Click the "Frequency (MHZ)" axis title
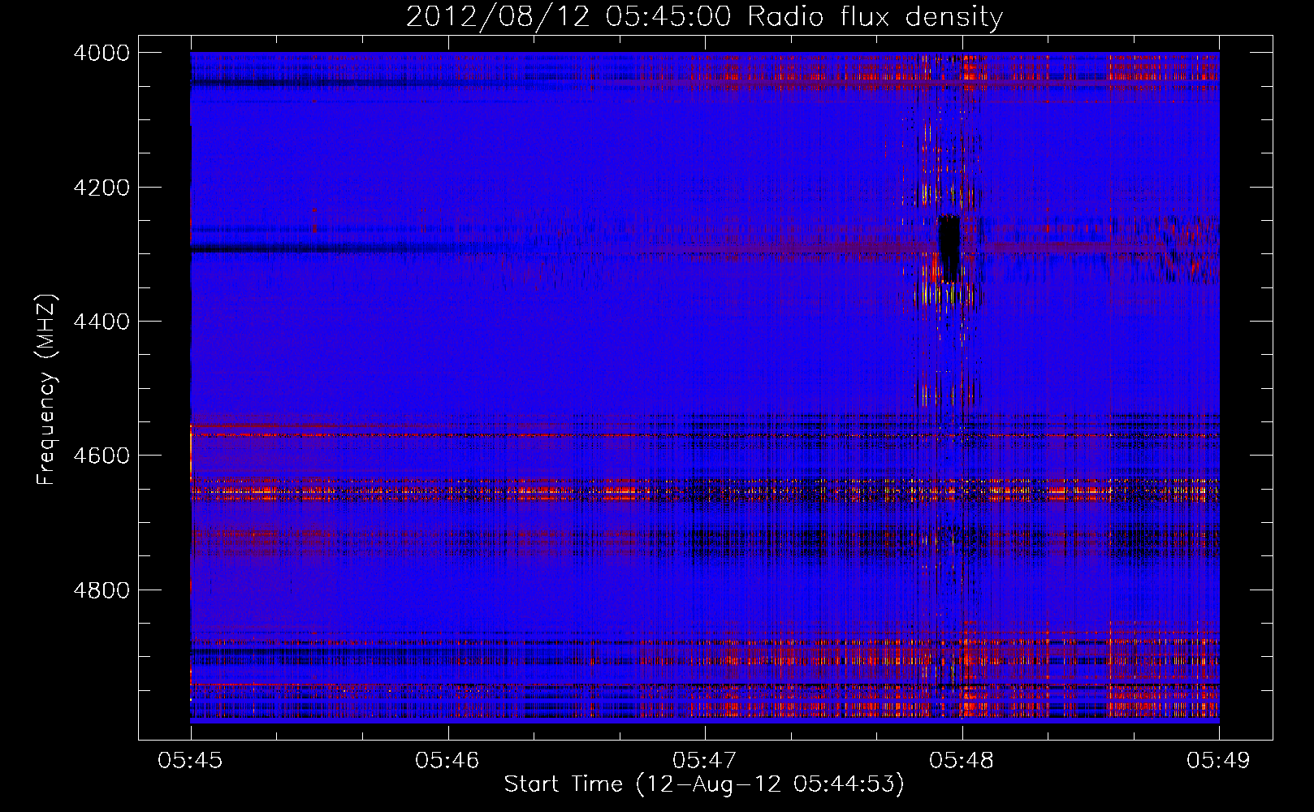Viewport: 1314px width, 812px height. [46, 389]
